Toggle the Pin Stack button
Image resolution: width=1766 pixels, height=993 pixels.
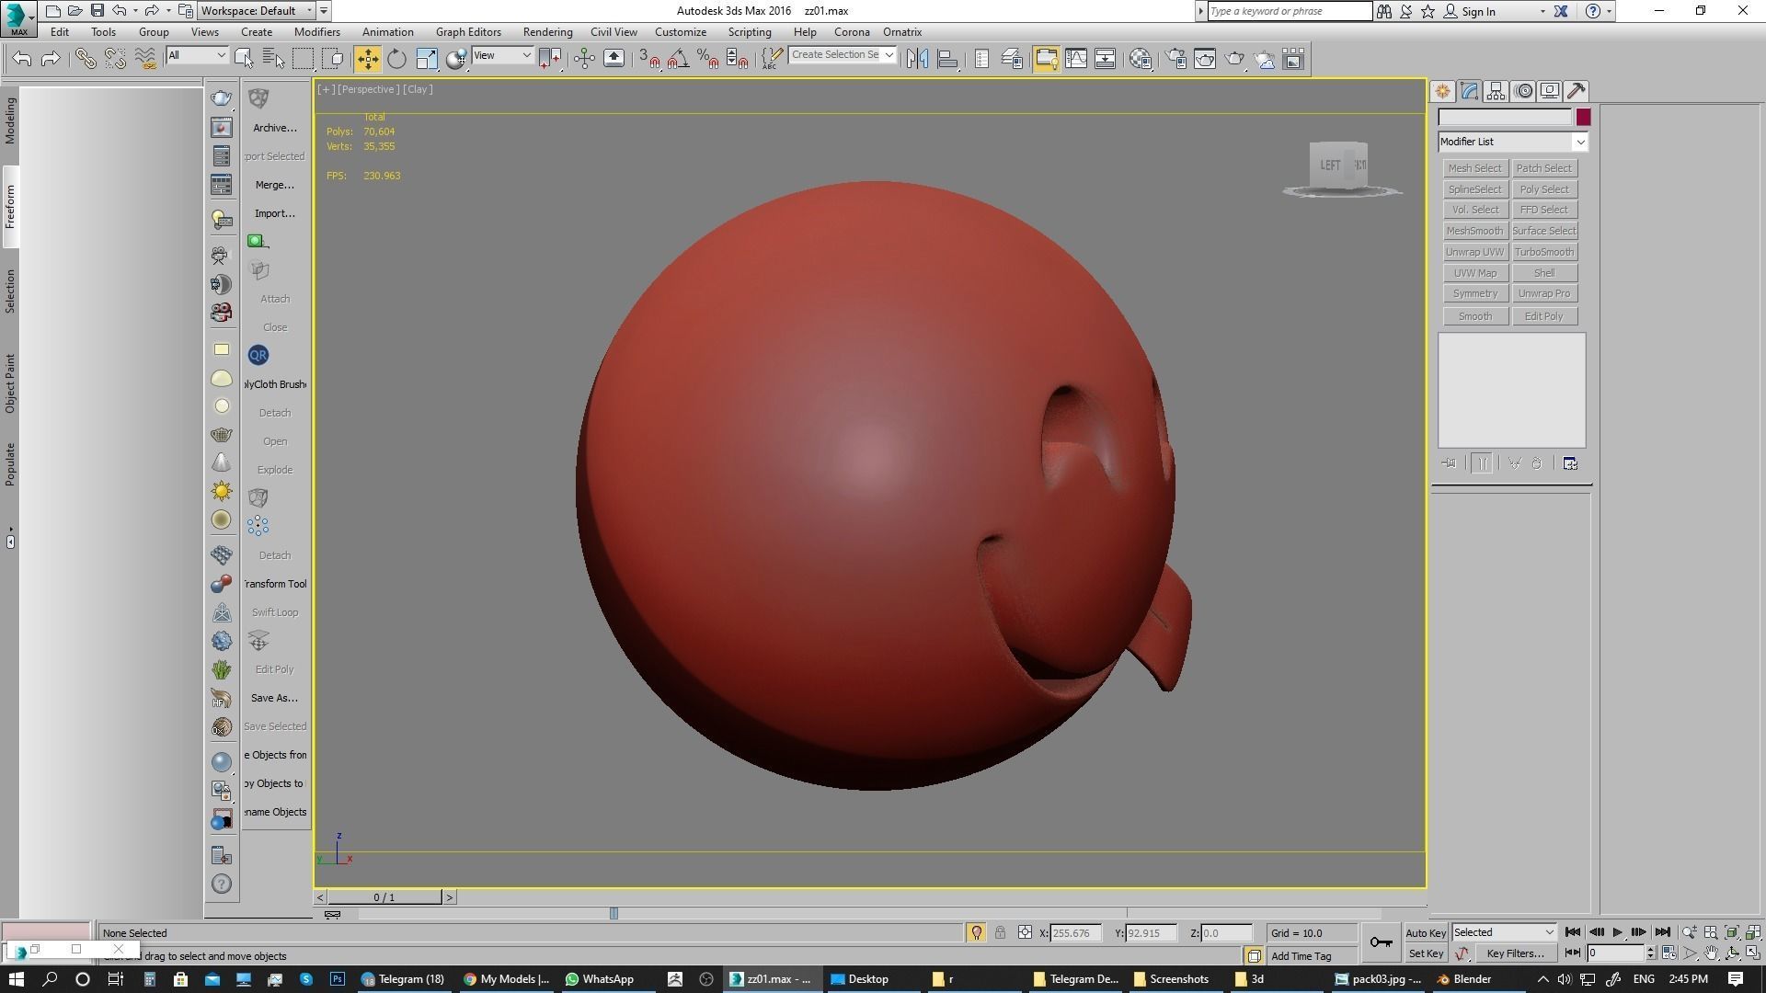coord(1449,463)
